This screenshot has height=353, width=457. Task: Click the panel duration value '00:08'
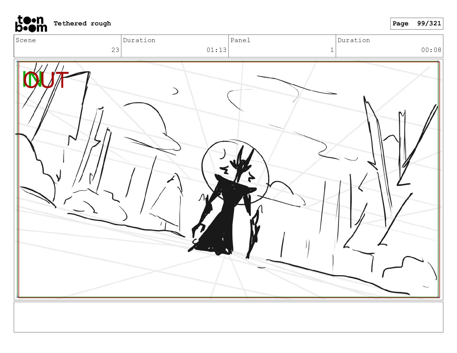pyautogui.click(x=431, y=50)
